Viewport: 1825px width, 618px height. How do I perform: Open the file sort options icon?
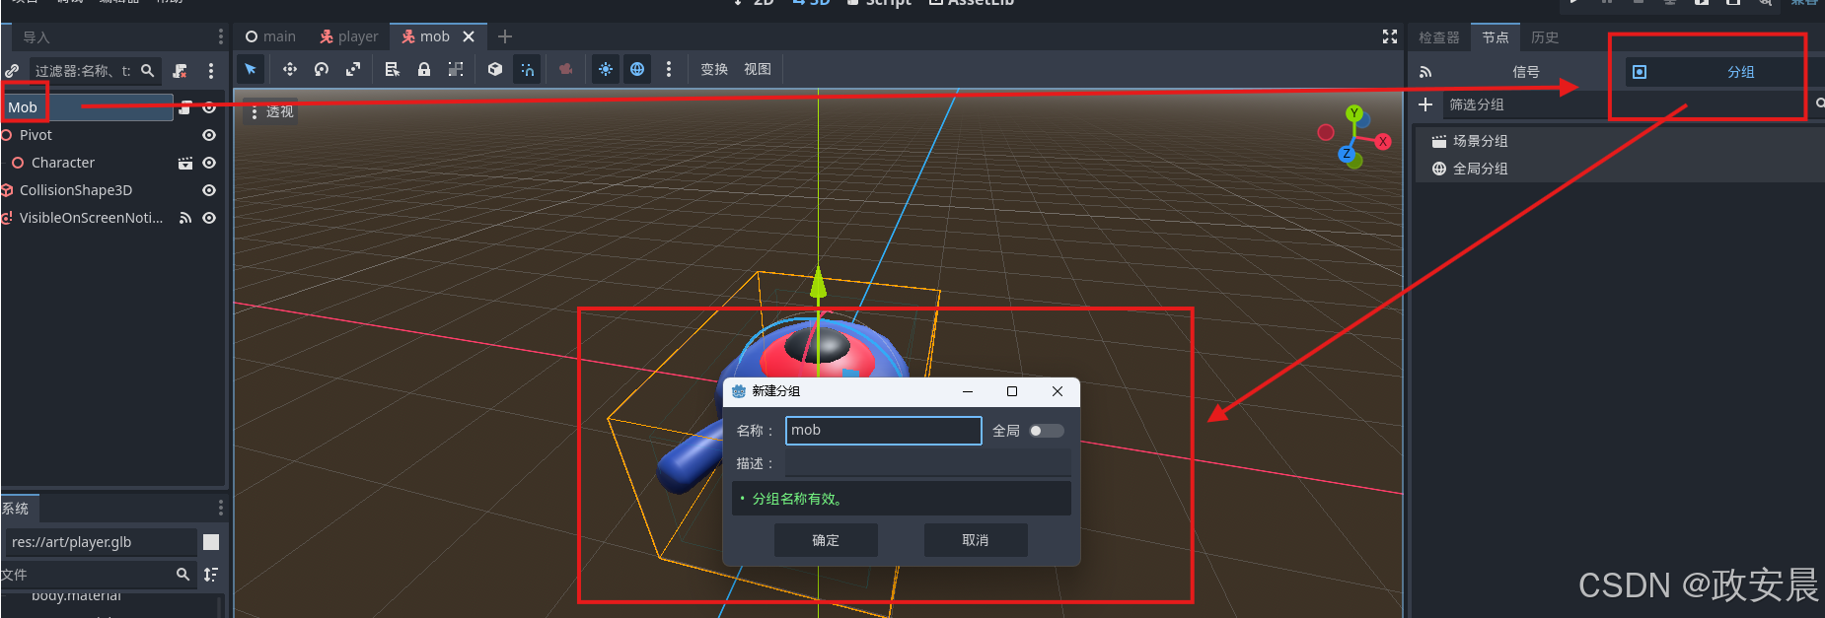pos(211,574)
